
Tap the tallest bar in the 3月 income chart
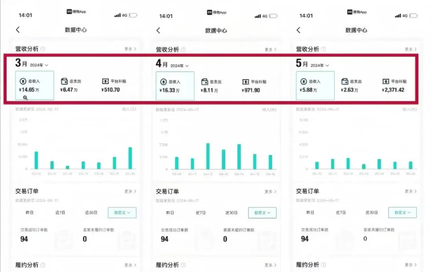[x=130, y=158]
